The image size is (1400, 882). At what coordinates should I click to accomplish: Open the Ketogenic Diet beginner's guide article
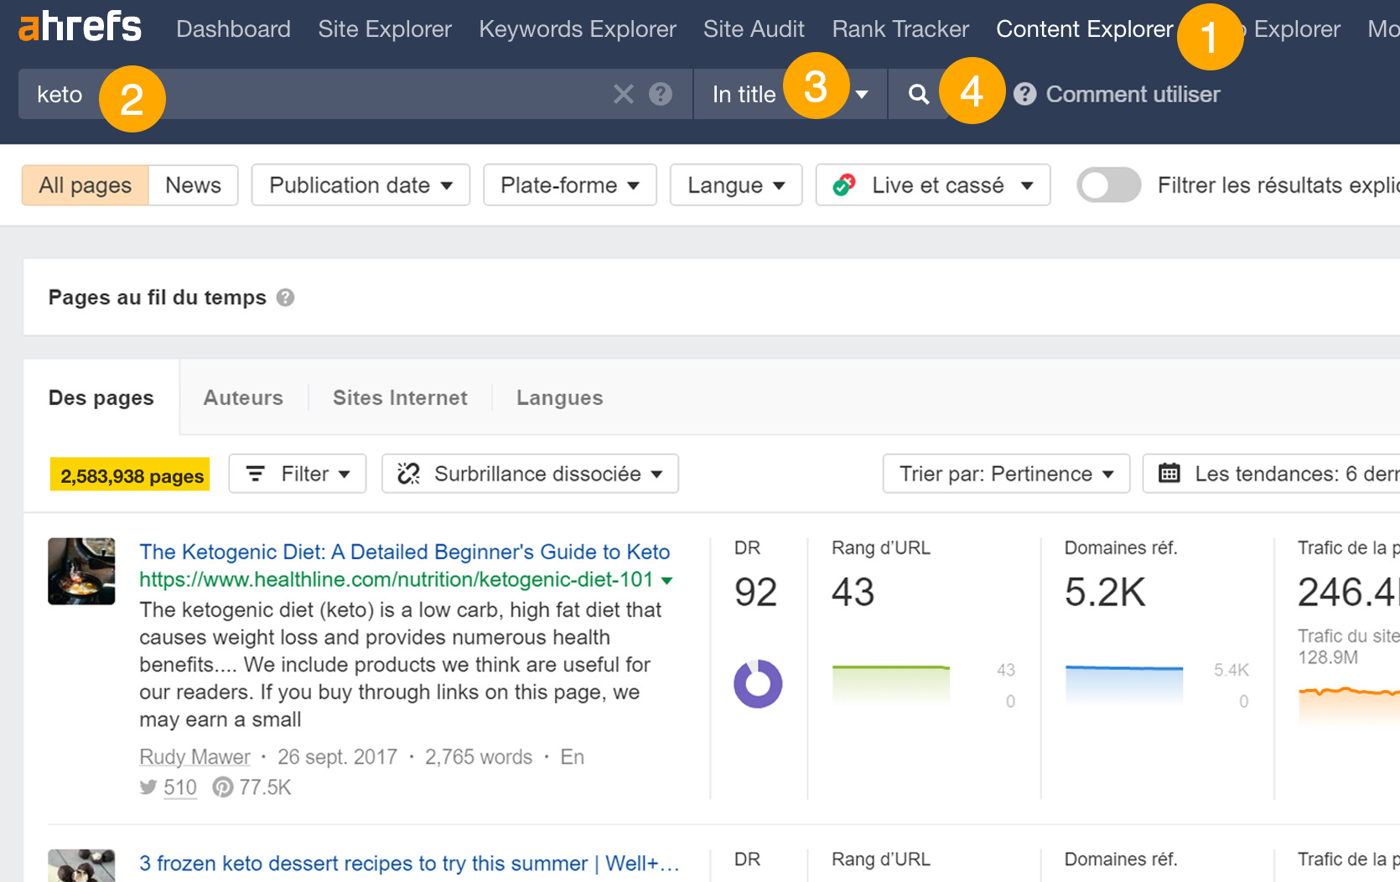pos(404,552)
